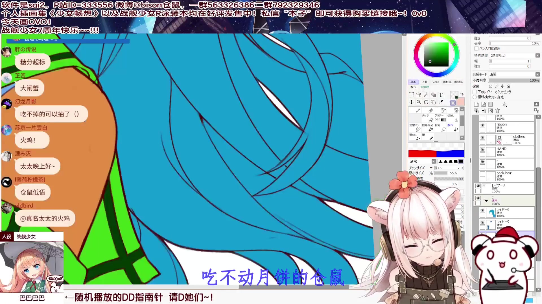This screenshot has width=542, height=304.
Task: Pick the eyedropper tool
Action: point(441,102)
